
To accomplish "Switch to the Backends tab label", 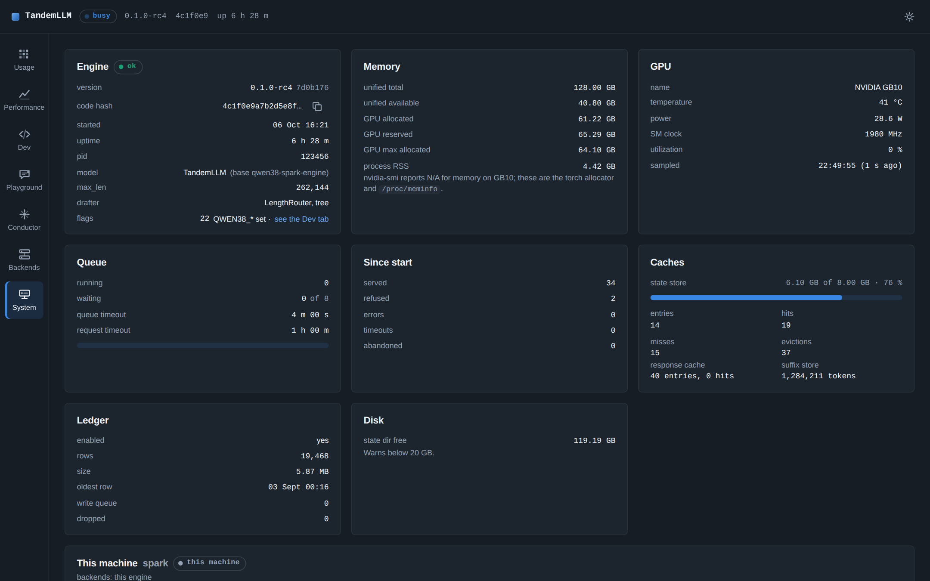I will (x=24, y=268).
